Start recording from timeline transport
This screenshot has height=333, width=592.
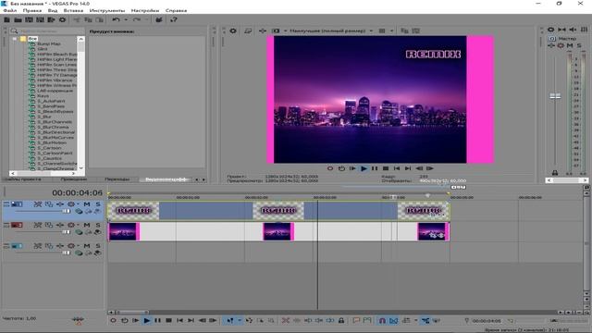113,321
